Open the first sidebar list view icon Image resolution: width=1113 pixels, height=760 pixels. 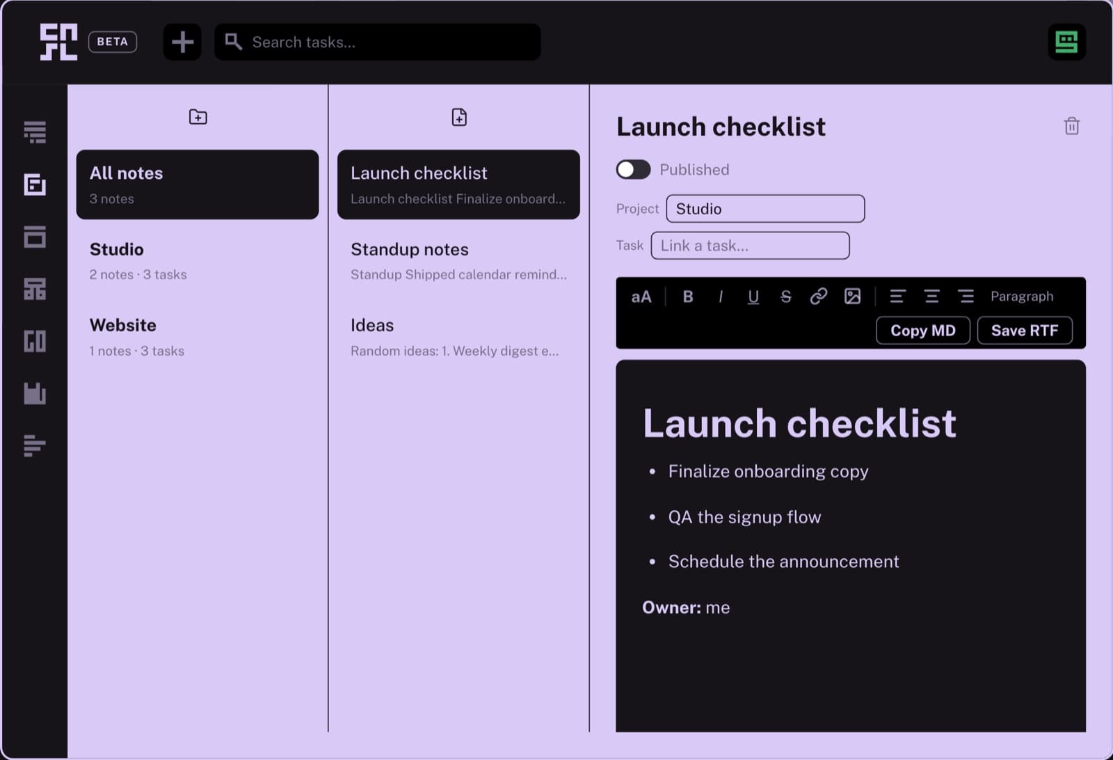tap(35, 132)
